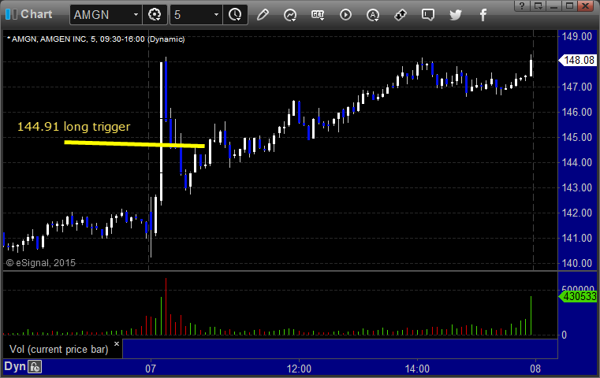This screenshot has width=600, height=378.
Task: Click the 141.00 price axis label
Action: click(576, 238)
